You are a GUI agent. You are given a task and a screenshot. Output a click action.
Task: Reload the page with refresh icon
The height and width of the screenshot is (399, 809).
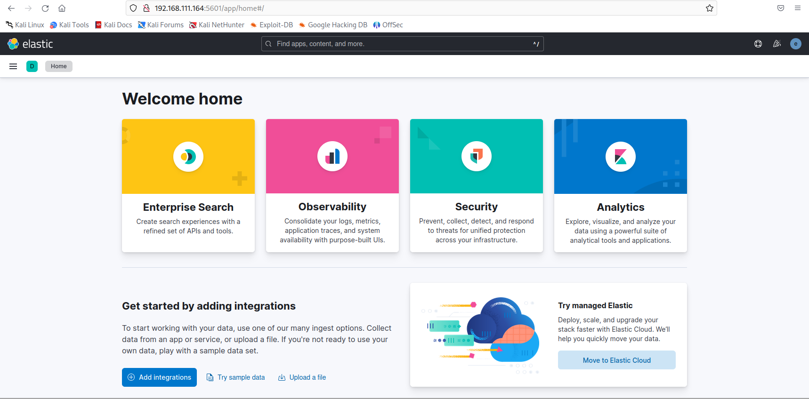pyautogui.click(x=45, y=8)
